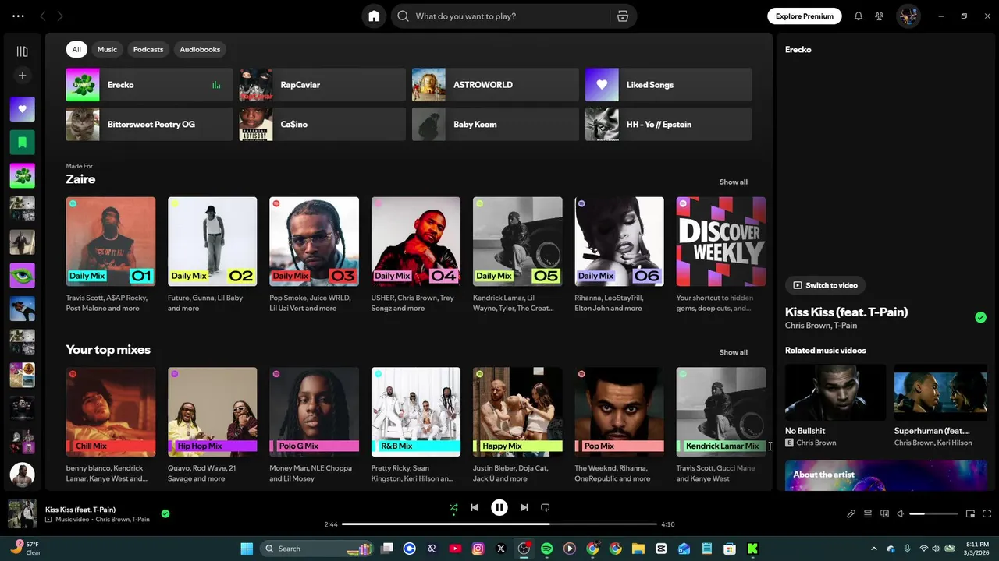
Task: Select the Podcasts filter chip
Action: coord(148,49)
